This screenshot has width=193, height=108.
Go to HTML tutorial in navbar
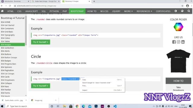click(10, 11)
